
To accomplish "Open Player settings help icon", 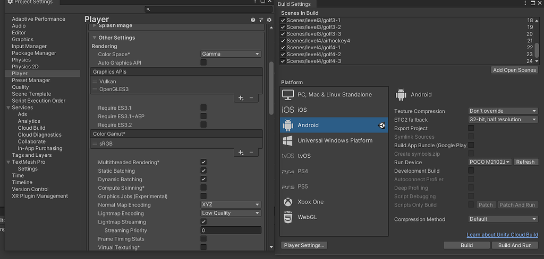I will click(253, 20).
